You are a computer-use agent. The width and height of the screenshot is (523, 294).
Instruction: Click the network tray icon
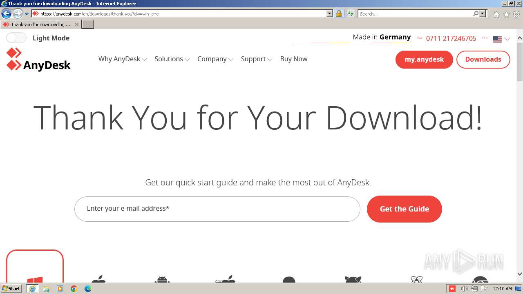point(474,289)
